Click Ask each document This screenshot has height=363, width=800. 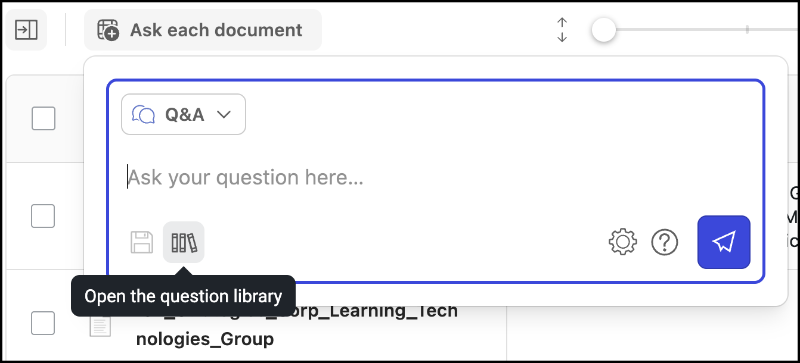(203, 29)
